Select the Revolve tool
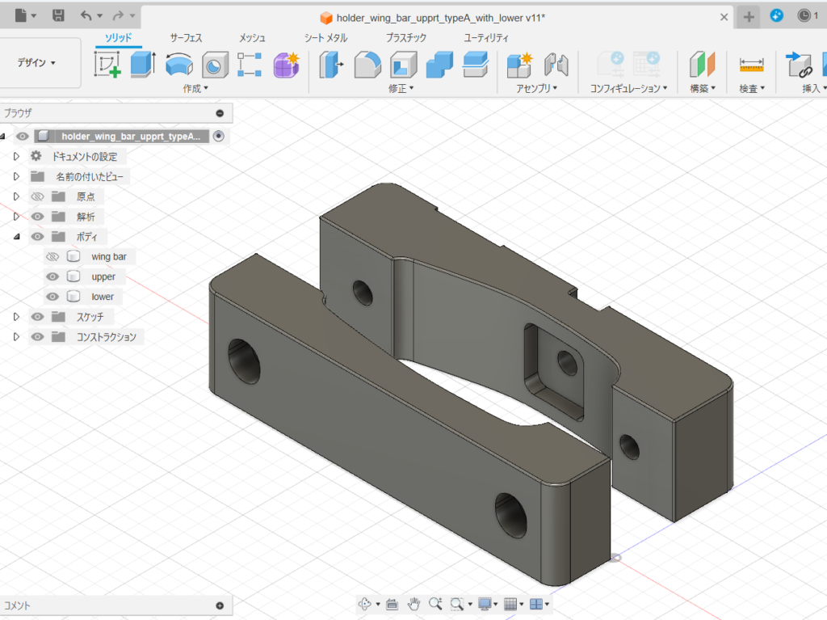827x620 pixels. coord(178,65)
